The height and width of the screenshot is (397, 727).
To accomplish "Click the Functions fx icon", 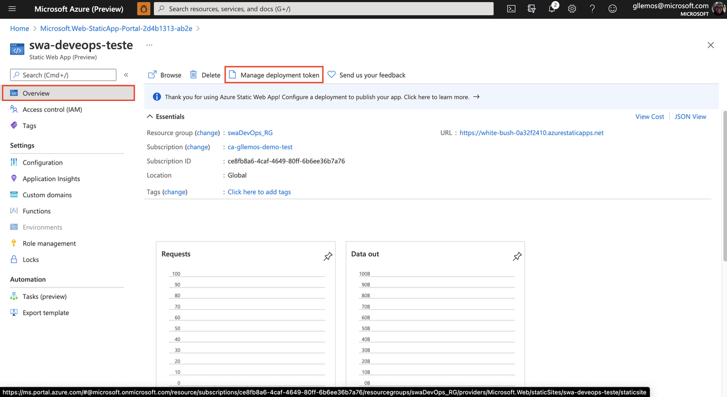I will click(14, 211).
